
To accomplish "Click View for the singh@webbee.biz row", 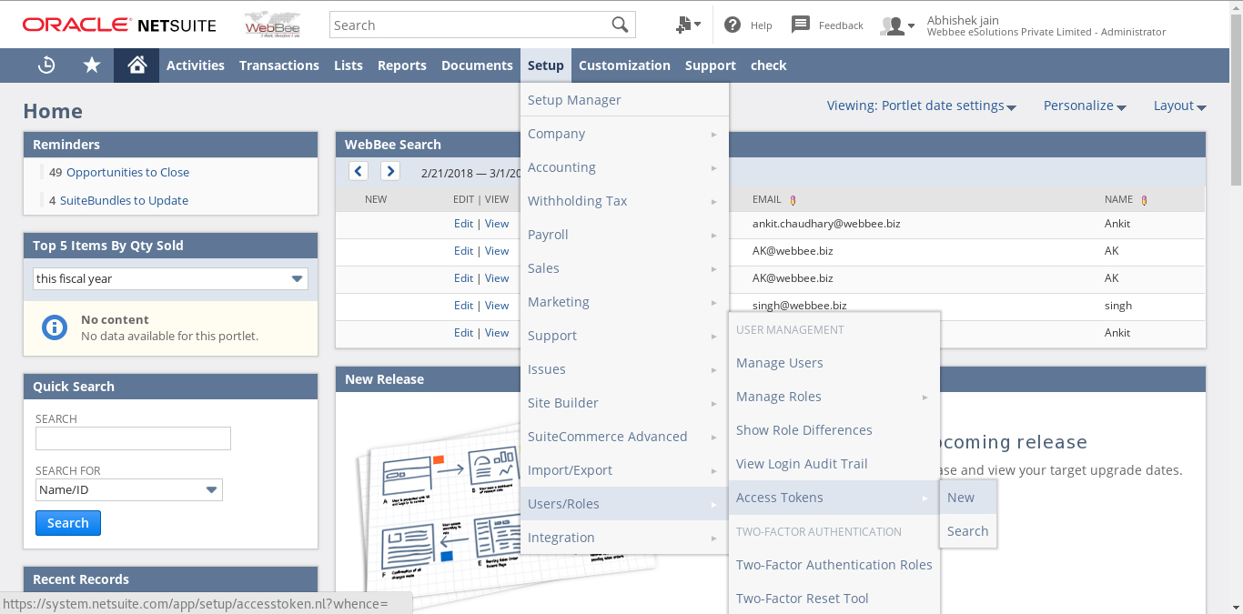I will pyautogui.click(x=497, y=305).
